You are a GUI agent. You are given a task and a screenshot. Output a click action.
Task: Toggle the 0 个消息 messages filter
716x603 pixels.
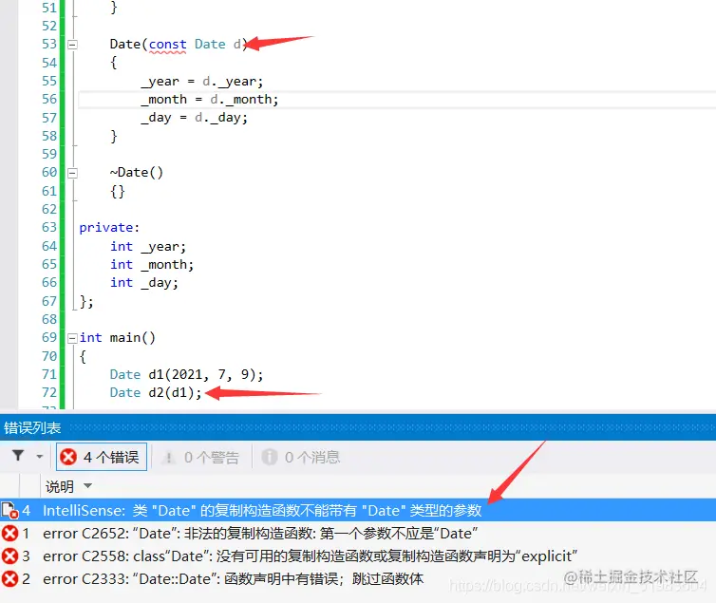coord(301,457)
